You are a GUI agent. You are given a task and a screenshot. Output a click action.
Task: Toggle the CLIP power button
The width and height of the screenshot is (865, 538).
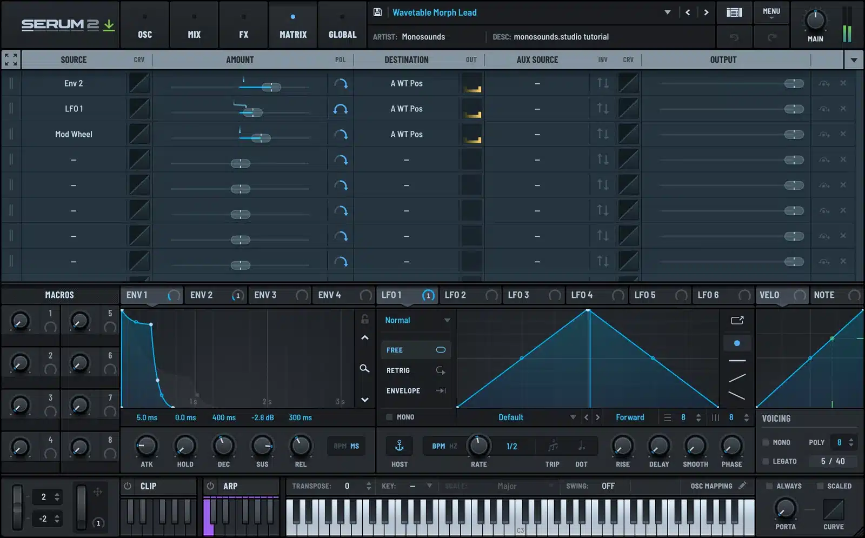(128, 486)
